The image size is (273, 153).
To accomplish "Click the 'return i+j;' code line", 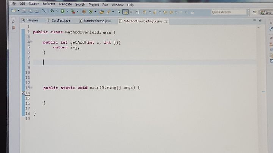I will [66, 47].
